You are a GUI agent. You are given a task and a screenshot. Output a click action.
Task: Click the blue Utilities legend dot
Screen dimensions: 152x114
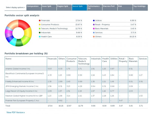[94, 20]
